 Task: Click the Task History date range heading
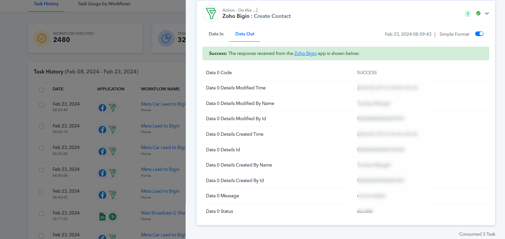(x=86, y=72)
